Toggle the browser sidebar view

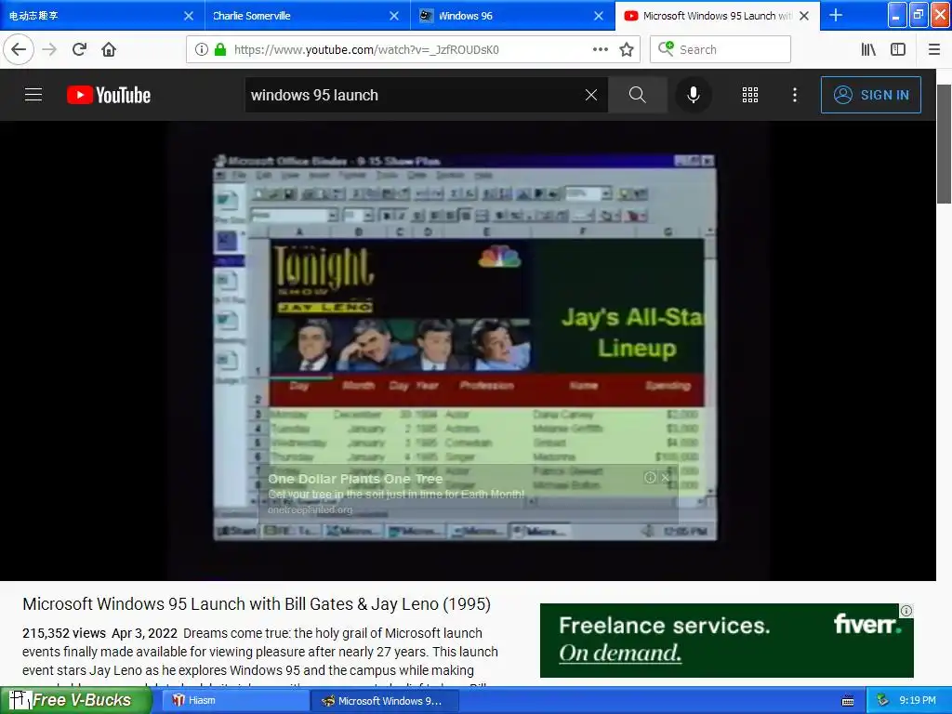tap(898, 49)
